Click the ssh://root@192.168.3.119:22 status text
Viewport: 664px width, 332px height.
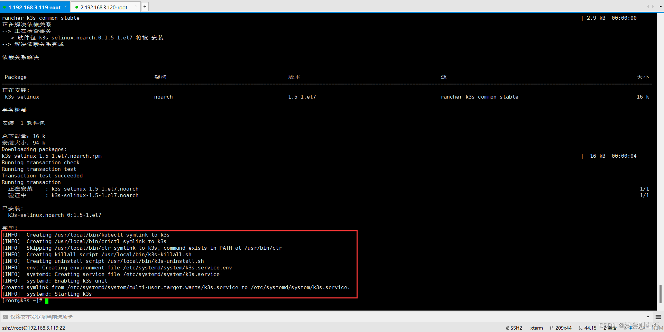point(34,328)
